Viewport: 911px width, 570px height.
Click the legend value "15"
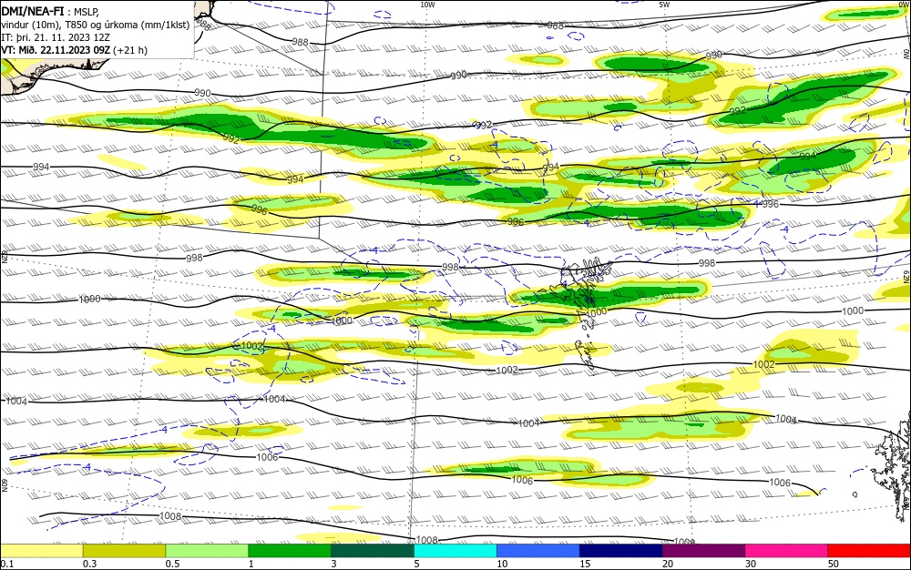coord(585,564)
